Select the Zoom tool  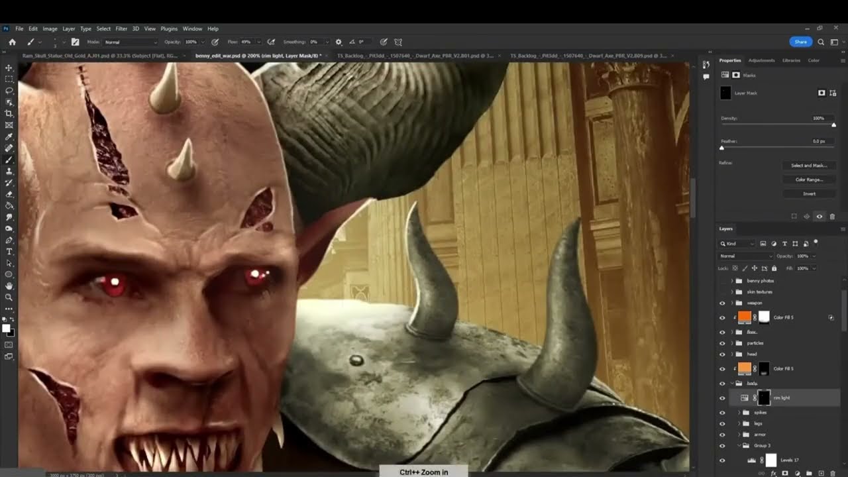coord(9,297)
